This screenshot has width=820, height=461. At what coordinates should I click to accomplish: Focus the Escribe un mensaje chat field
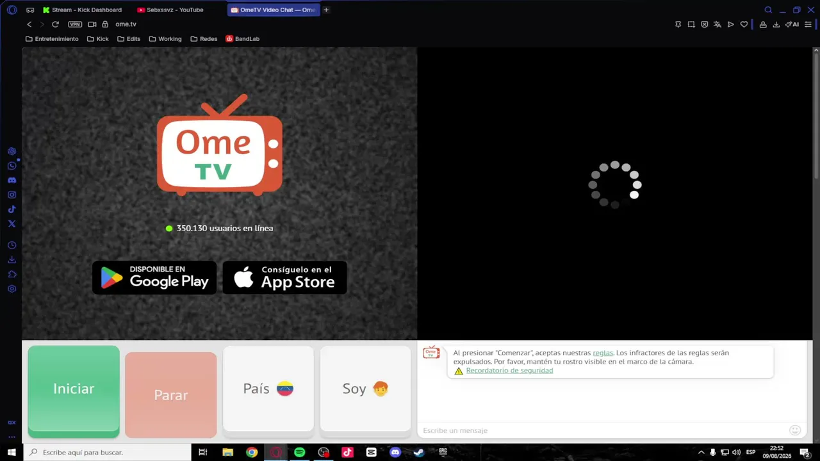coord(602,430)
